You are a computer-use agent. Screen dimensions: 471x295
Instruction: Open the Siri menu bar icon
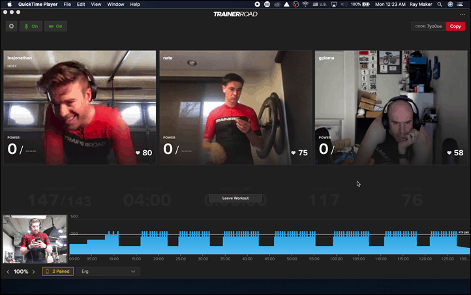click(450, 4)
